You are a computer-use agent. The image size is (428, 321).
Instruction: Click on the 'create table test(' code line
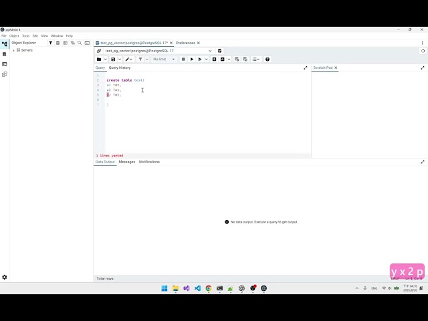(x=126, y=80)
